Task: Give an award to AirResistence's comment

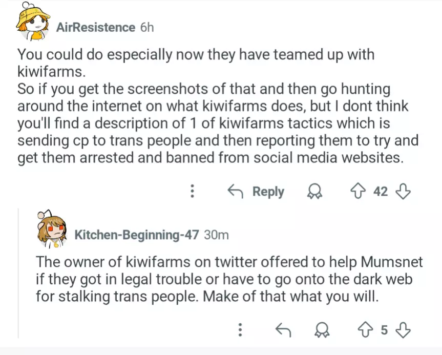Action: click(313, 192)
